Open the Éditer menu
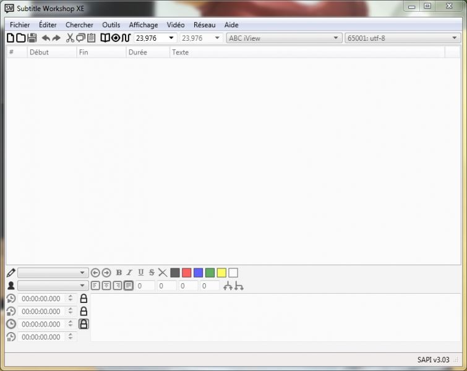The image size is (467, 371). tap(48, 25)
